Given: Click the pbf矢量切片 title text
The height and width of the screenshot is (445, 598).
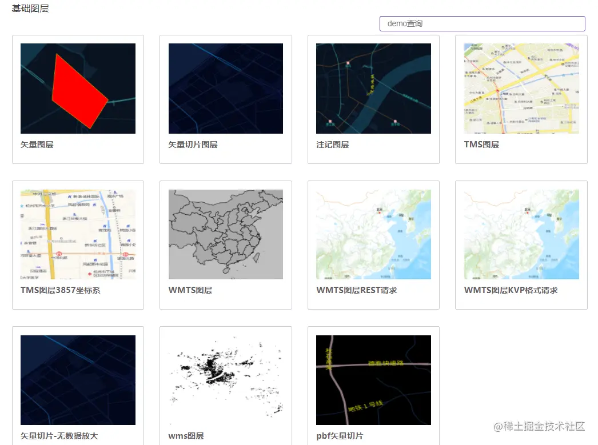Looking at the screenshot, I should coord(340,436).
